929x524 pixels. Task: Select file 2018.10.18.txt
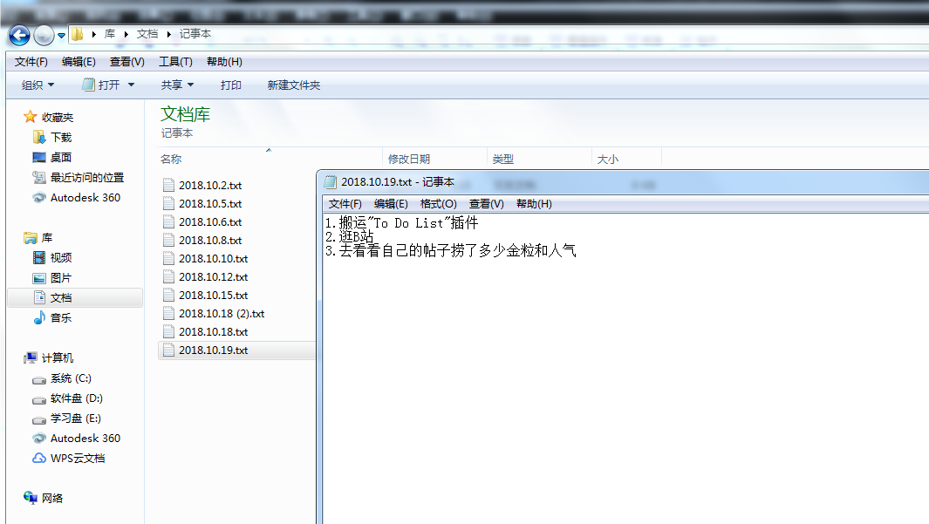(x=213, y=332)
